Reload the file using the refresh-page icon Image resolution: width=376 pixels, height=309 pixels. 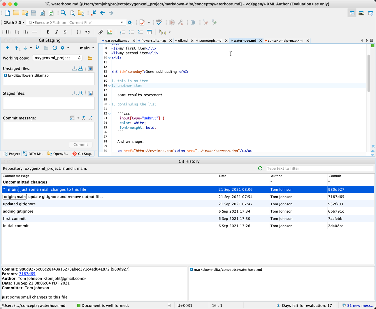51,13
